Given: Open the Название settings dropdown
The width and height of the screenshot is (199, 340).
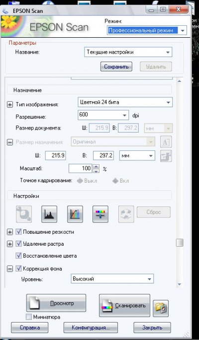Looking at the screenshot, I should pyautogui.click(x=128, y=52).
